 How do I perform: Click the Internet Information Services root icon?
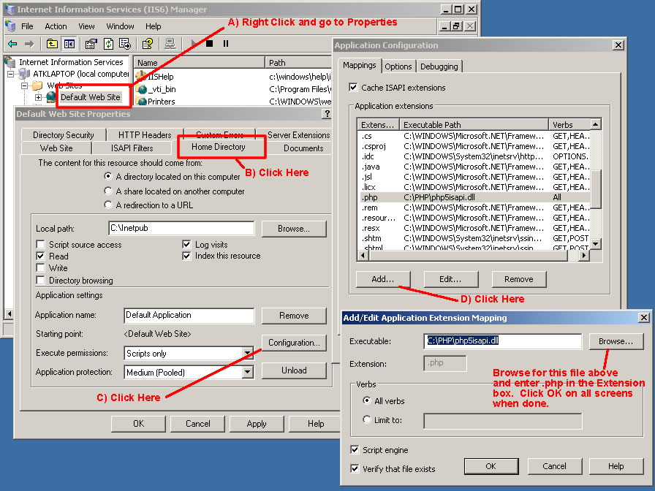[x=10, y=62]
